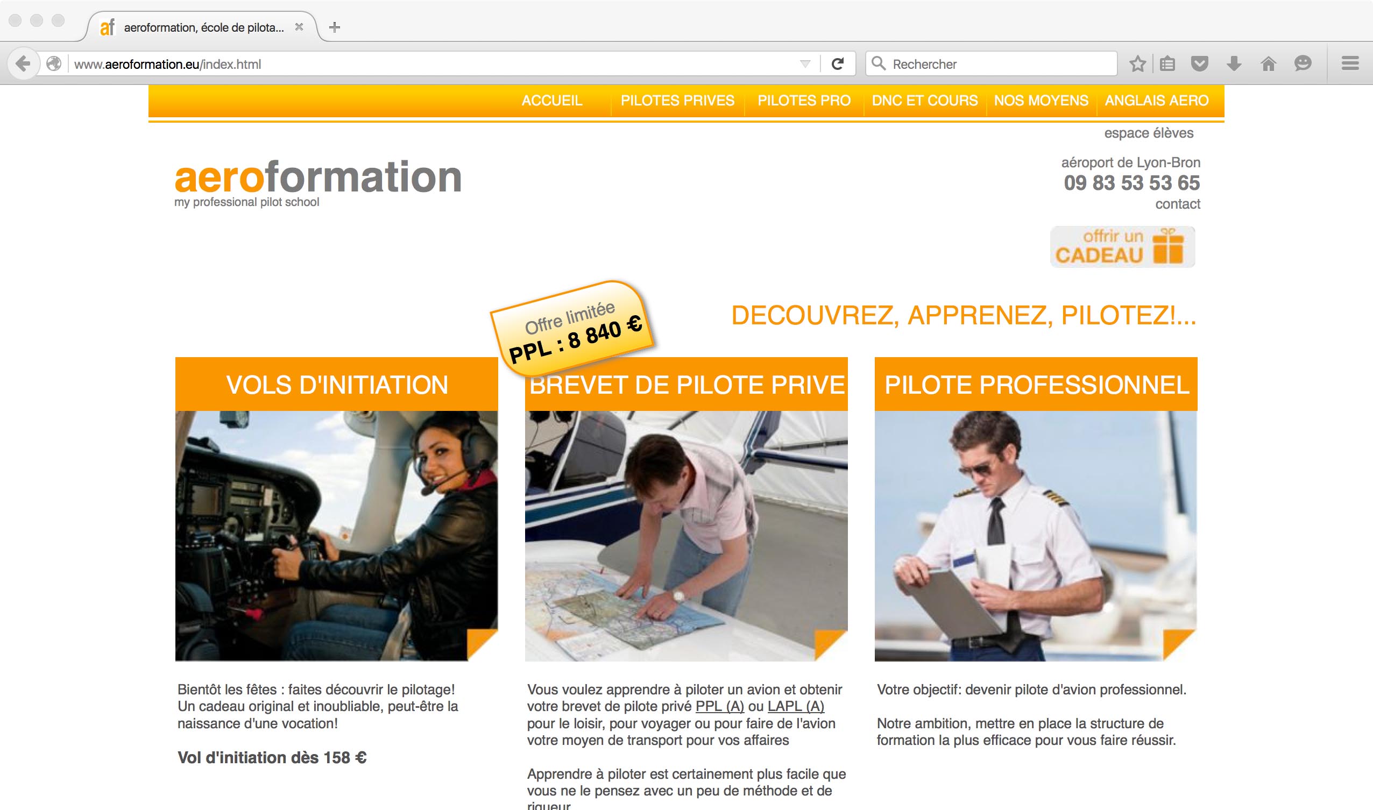This screenshot has width=1373, height=810.
Task: Open the DNC ET COURS menu item
Action: pos(925,101)
